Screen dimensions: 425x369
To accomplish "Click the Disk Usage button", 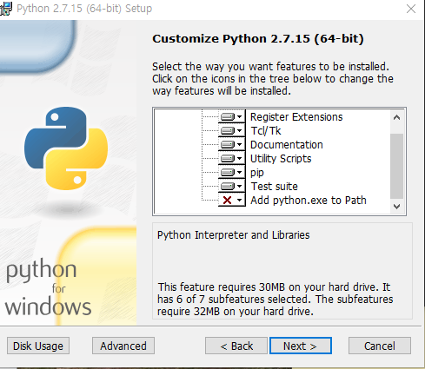I will (38, 346).
